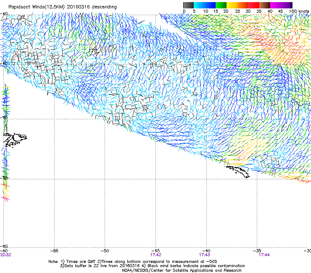Viewport: 311px width, 273px height.
Task: Click the legend number "10"
Action: (x=206, y=11)
